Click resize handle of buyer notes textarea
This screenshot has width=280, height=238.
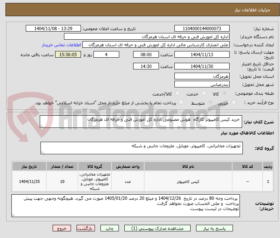point(13,215)
